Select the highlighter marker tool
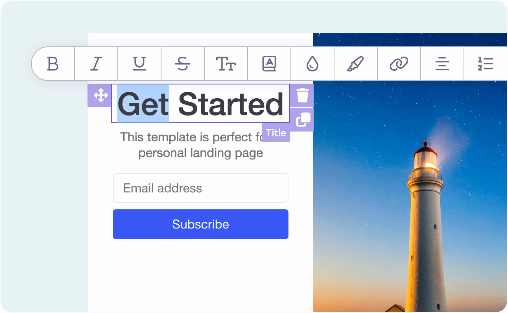This screenshot has width=508, height=313. click(356, 64)
